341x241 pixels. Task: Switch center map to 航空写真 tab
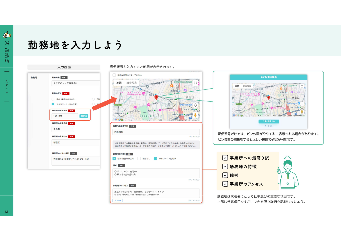pos(132,83)
